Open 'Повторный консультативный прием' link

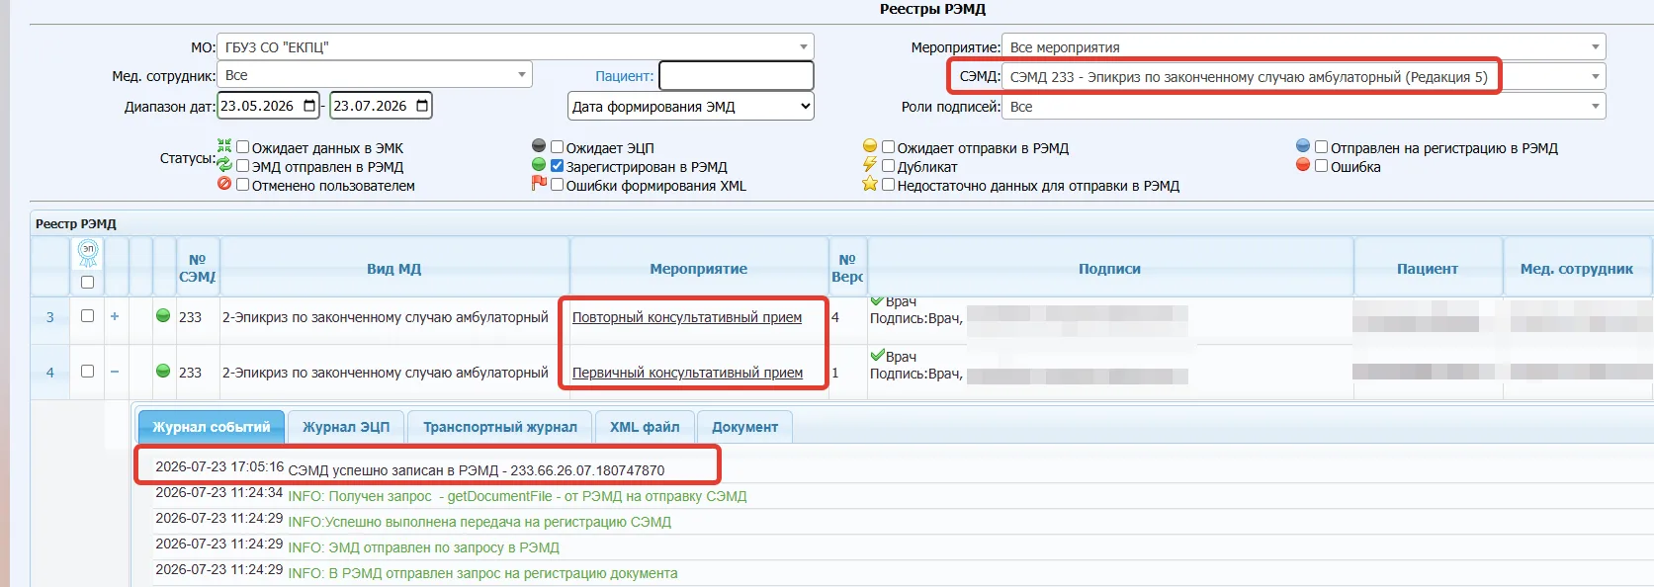(x=687, y=317)
